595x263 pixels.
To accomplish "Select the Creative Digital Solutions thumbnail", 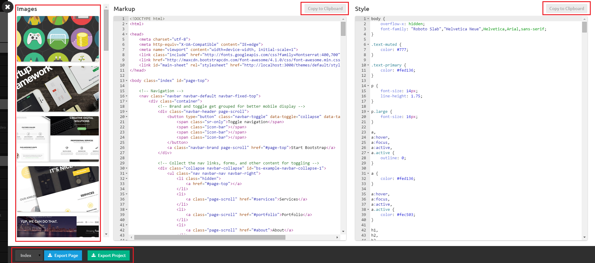I will [x=58, y=139].
